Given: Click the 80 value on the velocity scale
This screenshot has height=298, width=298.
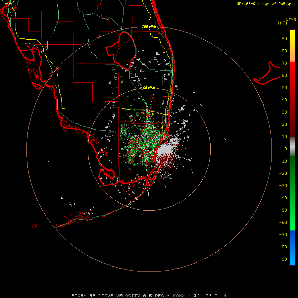Looking at the screenshot, I should (284, 51).
